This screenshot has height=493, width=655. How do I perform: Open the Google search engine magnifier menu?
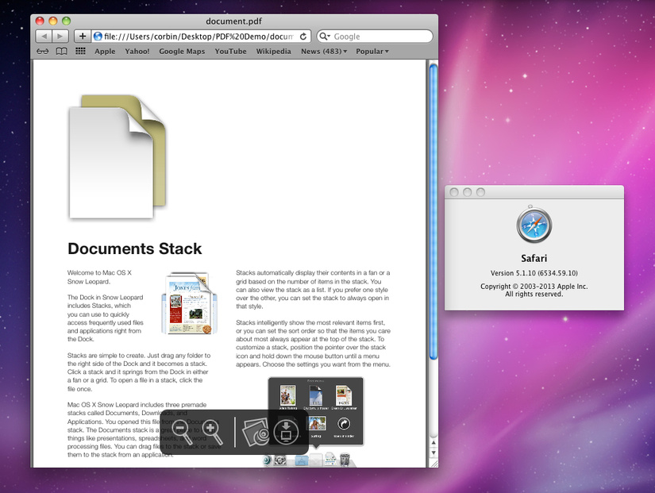(x=323, y=36)
